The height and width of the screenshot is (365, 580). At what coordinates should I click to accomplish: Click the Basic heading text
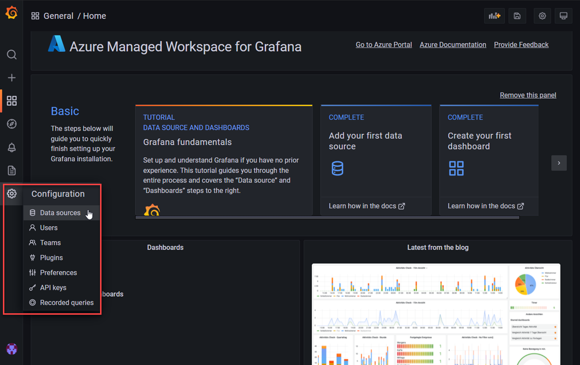click(65, 111)
